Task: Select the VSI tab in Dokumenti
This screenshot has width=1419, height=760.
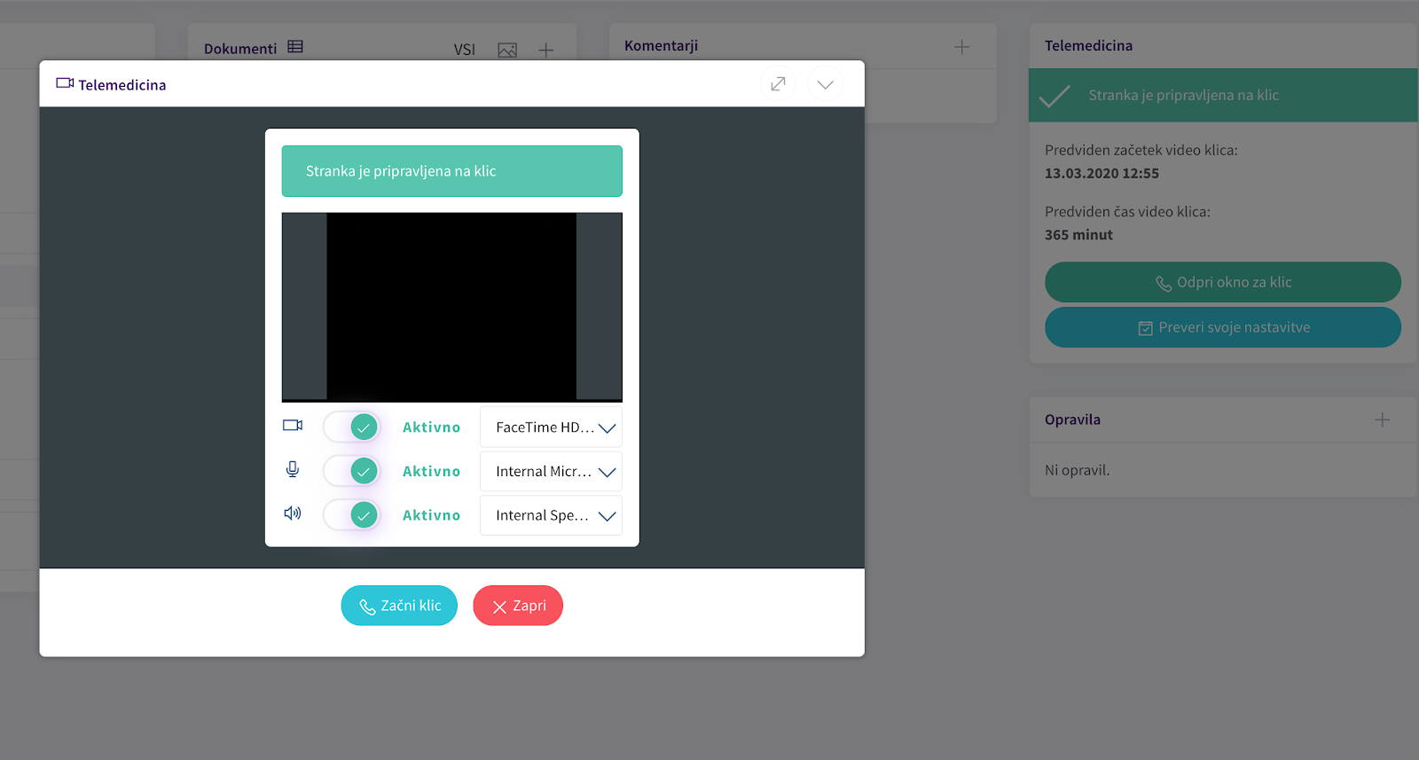Action: [x=465, y=50]
